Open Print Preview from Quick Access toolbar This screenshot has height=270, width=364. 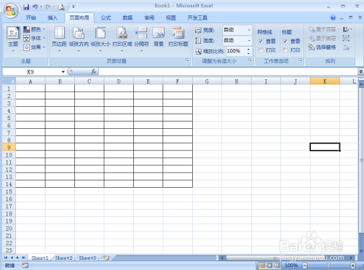point(61,7)
